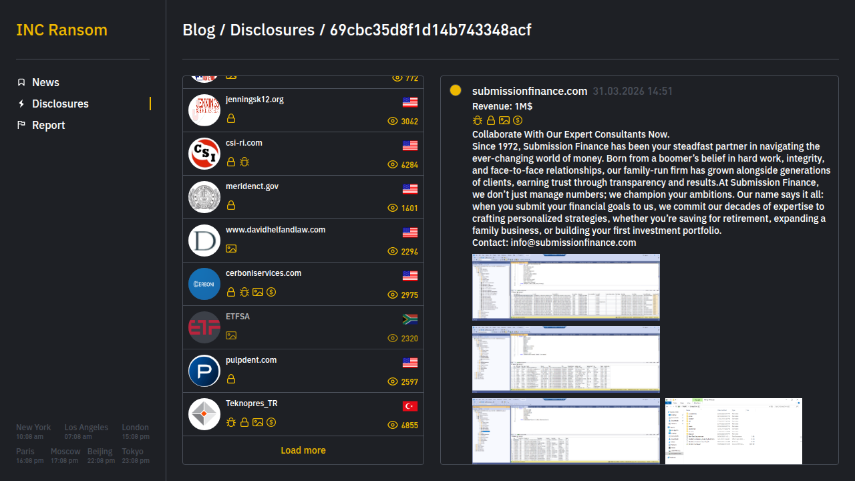855x481 pixels.
Task: Click the Turkey flag on Teknopres_TR
Action: click(410, 406)
